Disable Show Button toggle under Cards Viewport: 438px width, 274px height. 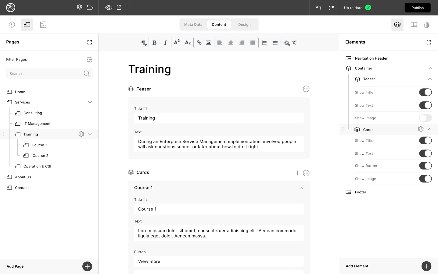coord(425,166)
